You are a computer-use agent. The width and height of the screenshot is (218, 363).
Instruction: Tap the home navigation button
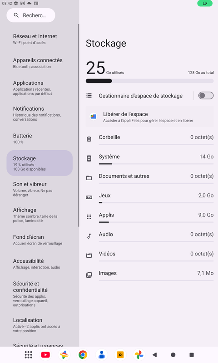[173, 355]
